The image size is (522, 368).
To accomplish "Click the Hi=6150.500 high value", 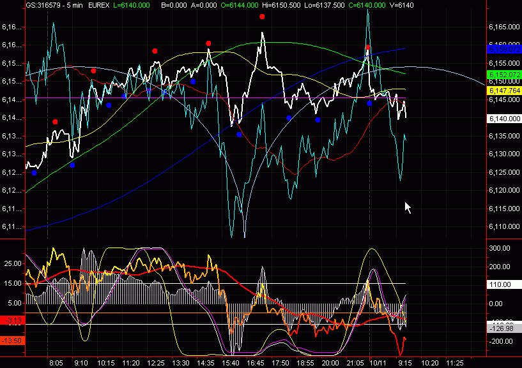I will [281, 5].
